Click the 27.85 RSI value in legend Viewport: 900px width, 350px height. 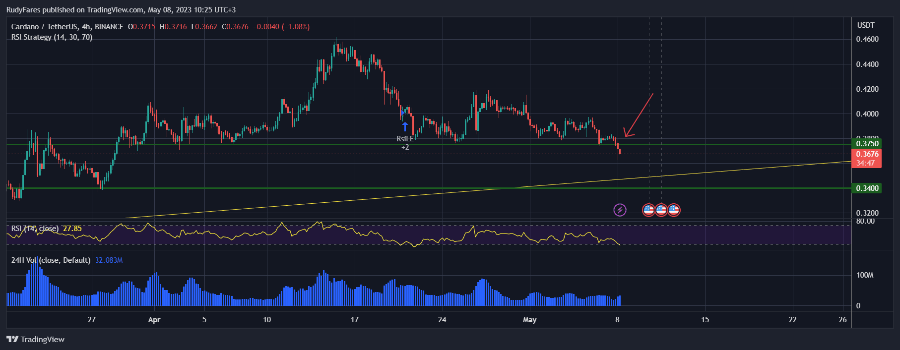[x=72, y=229]
